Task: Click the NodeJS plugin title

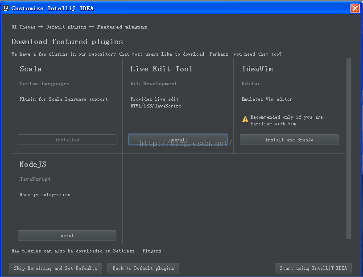Action: [33, 164]
